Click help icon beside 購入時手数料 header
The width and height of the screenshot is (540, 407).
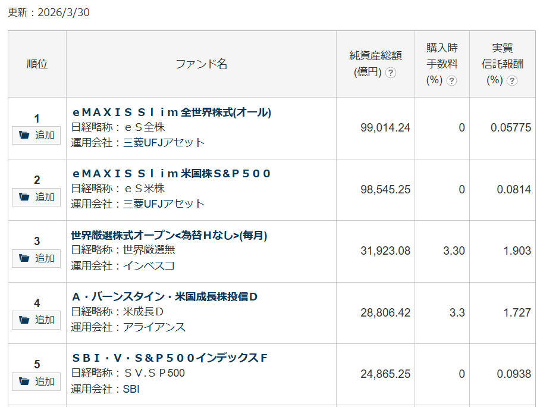point(451,80)
